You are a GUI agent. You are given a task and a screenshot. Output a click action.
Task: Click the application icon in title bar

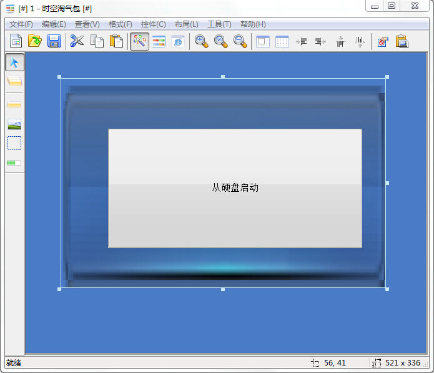coord(10,9)
